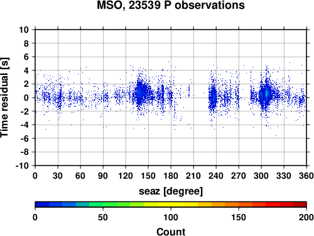
Task: Click the x-axis tick label 240
Action: pos(216,176)
